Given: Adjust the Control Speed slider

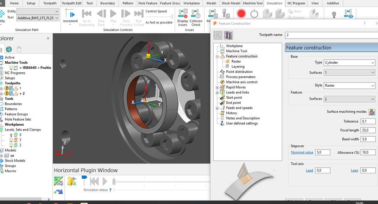Looking at the screenshot, I should pos(172,17).
